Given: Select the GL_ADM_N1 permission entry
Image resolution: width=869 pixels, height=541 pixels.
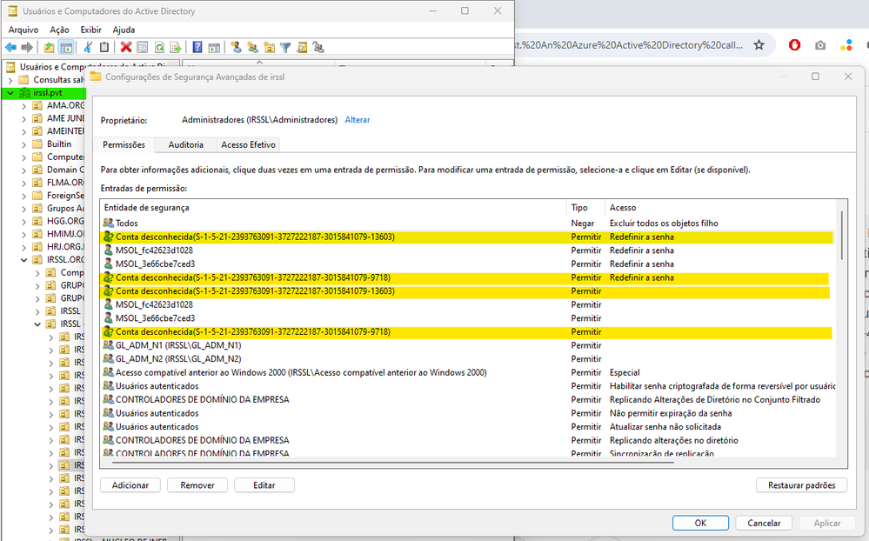Looking at the screenshot, I should (x=468, y=345).
